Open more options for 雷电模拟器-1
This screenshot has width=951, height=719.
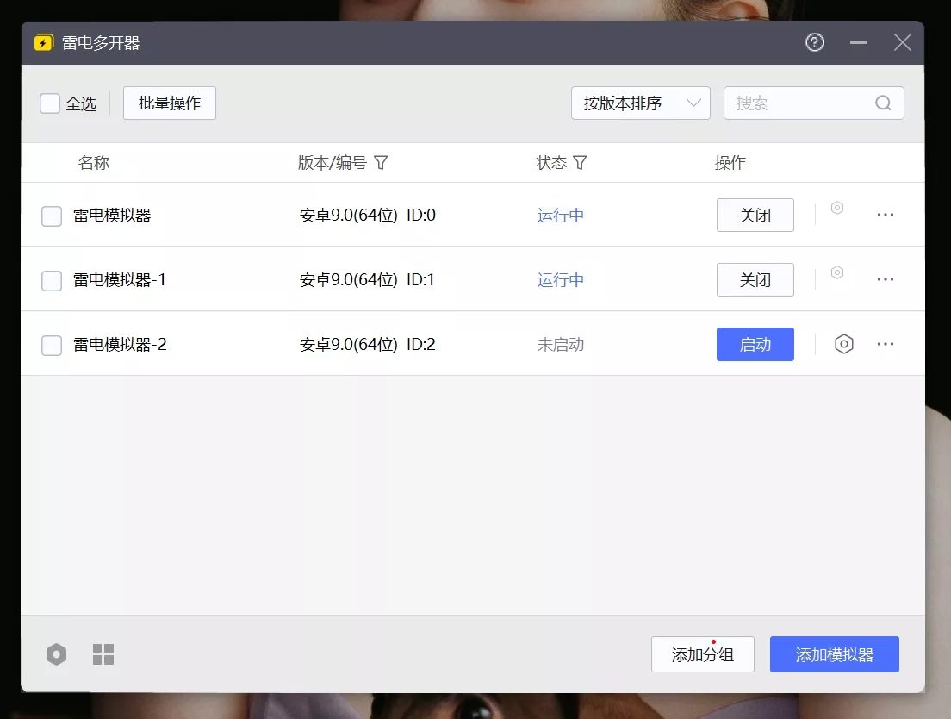[885, 279]
